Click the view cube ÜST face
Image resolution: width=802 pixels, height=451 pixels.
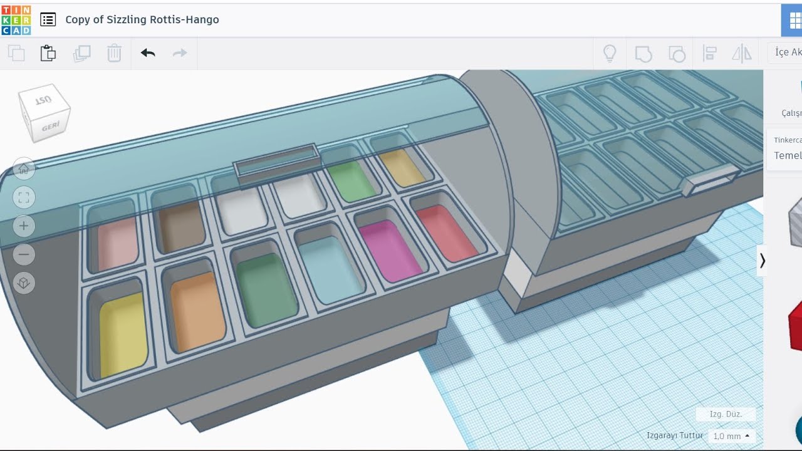(43, 100)
